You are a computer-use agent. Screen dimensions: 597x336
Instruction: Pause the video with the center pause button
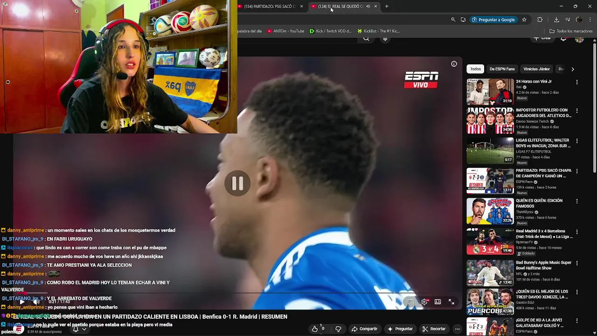(x=237, y=183)
